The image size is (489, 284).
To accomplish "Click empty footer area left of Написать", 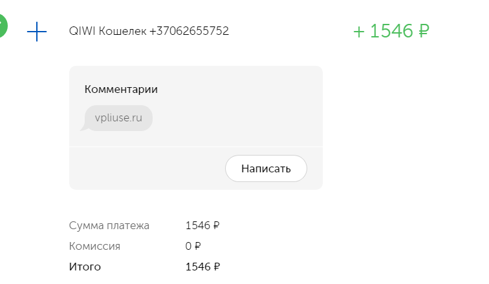I will click(x=147, y=168).
